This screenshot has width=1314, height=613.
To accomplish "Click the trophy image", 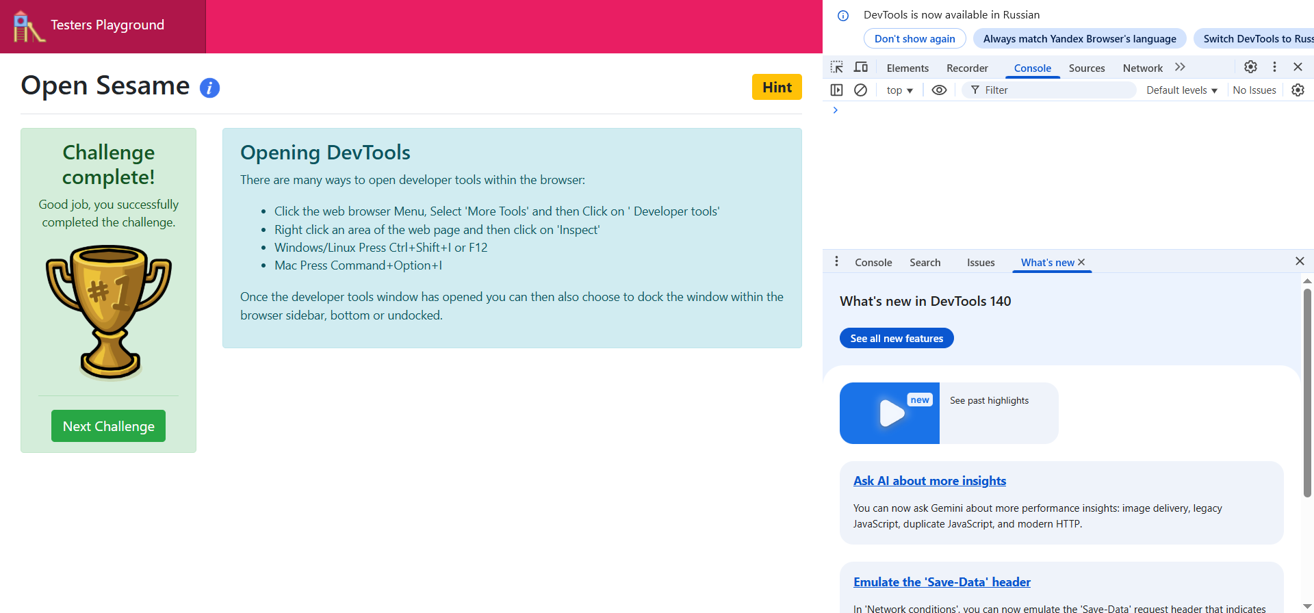I will [x=109, y=312].
